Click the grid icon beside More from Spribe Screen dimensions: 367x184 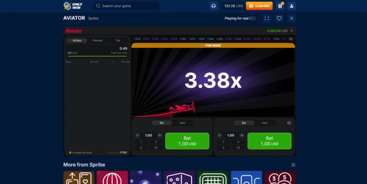pyautogui.click(x=293, y=165)
